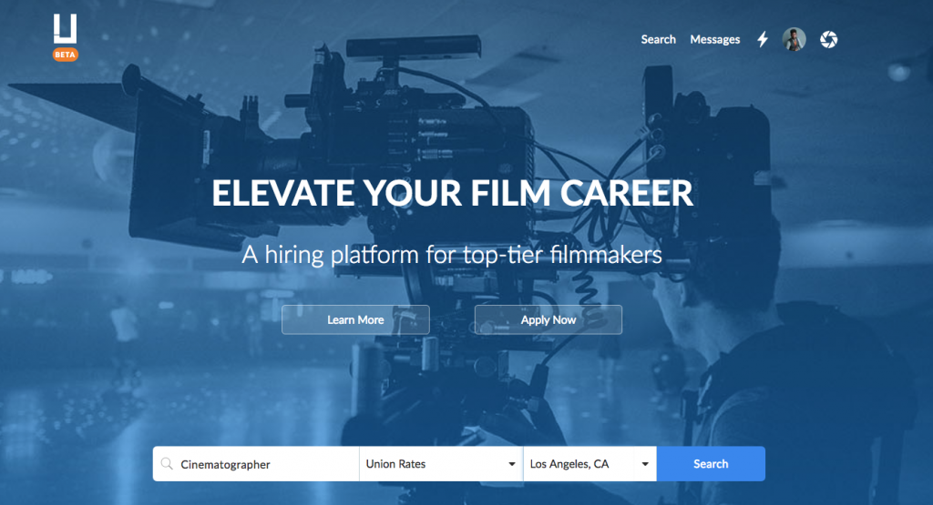Click the arrow beside Union Rates
This screenshot has width=933, height=505.
coord(512,465)
